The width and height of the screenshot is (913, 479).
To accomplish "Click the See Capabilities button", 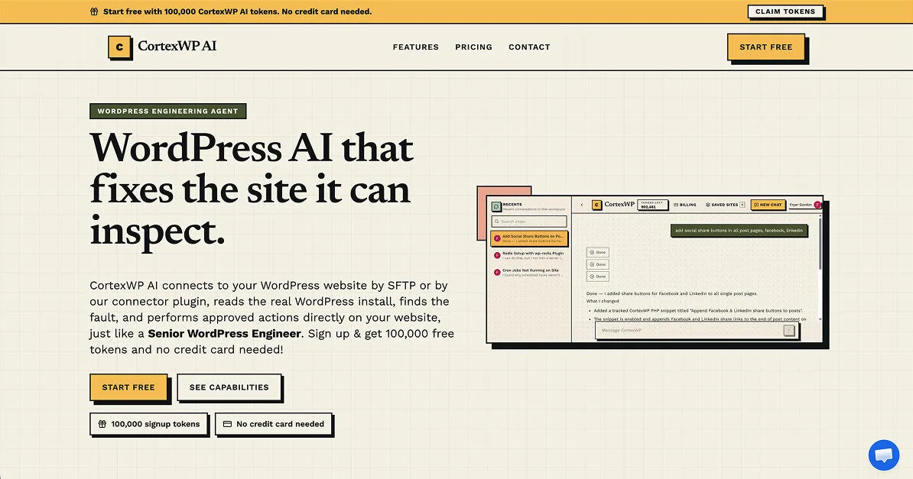I will click(229, 387).
